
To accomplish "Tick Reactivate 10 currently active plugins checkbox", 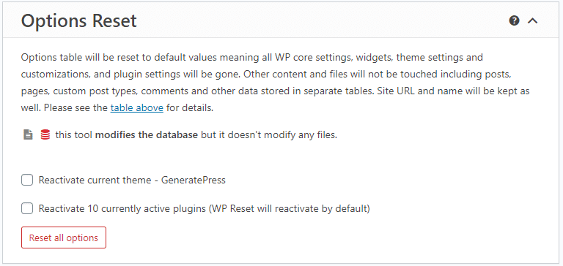I will click(27, 208).
